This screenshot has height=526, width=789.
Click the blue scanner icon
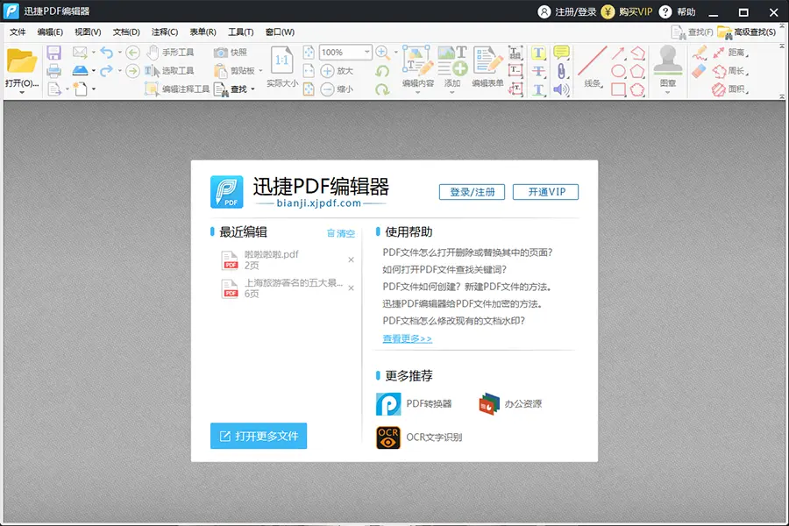click(x=80, y=70)
